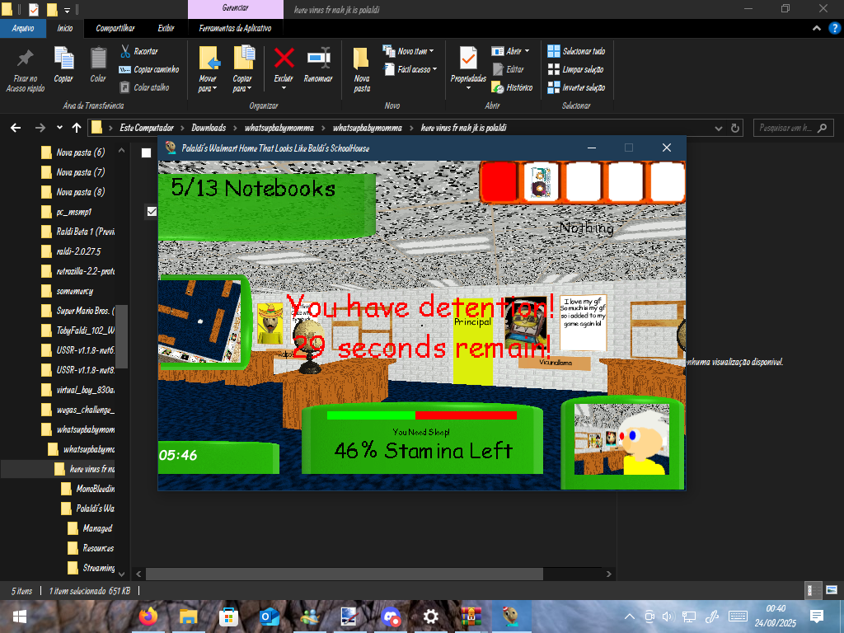Screen dimensions: 844x633
Task: Open recent locations dropdown arrow
Action: (x=59, y=128)
